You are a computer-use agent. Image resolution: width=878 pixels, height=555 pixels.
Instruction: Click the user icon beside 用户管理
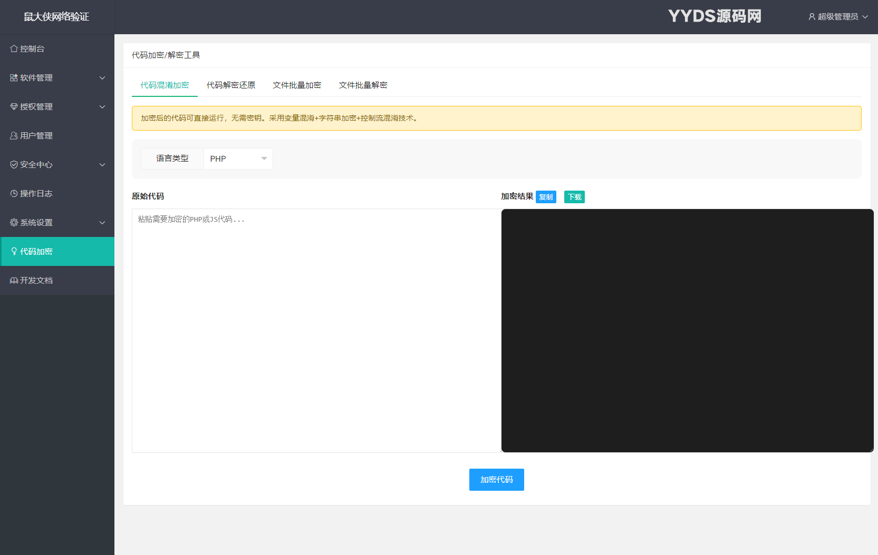tap(14, 136)
